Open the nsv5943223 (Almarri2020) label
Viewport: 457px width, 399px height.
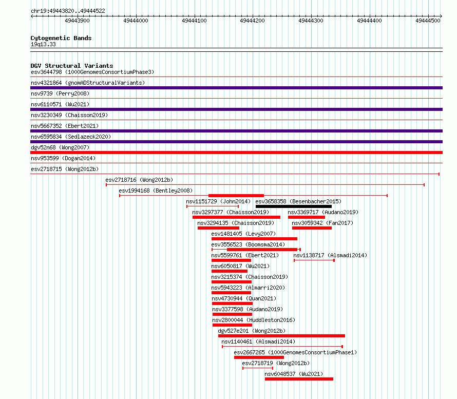tap(248, 288)
